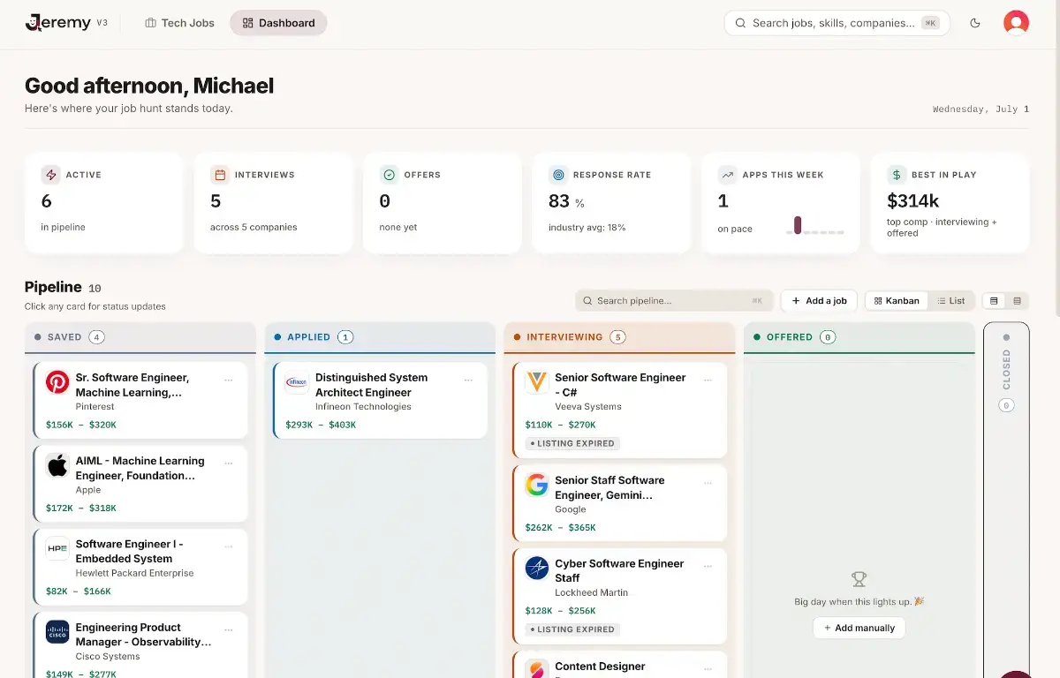This screenshot has width=1060, height=678.
Task: Click the Cisco logo icon
Action: (x=57, y=632)
